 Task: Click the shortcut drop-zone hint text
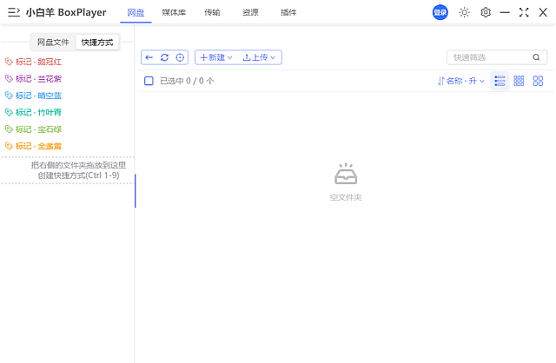tap(78, 170)
